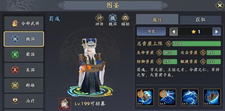Decrease star level with left arrow
The width and height of the screenshot is (225, 111).
pos(174,32)
